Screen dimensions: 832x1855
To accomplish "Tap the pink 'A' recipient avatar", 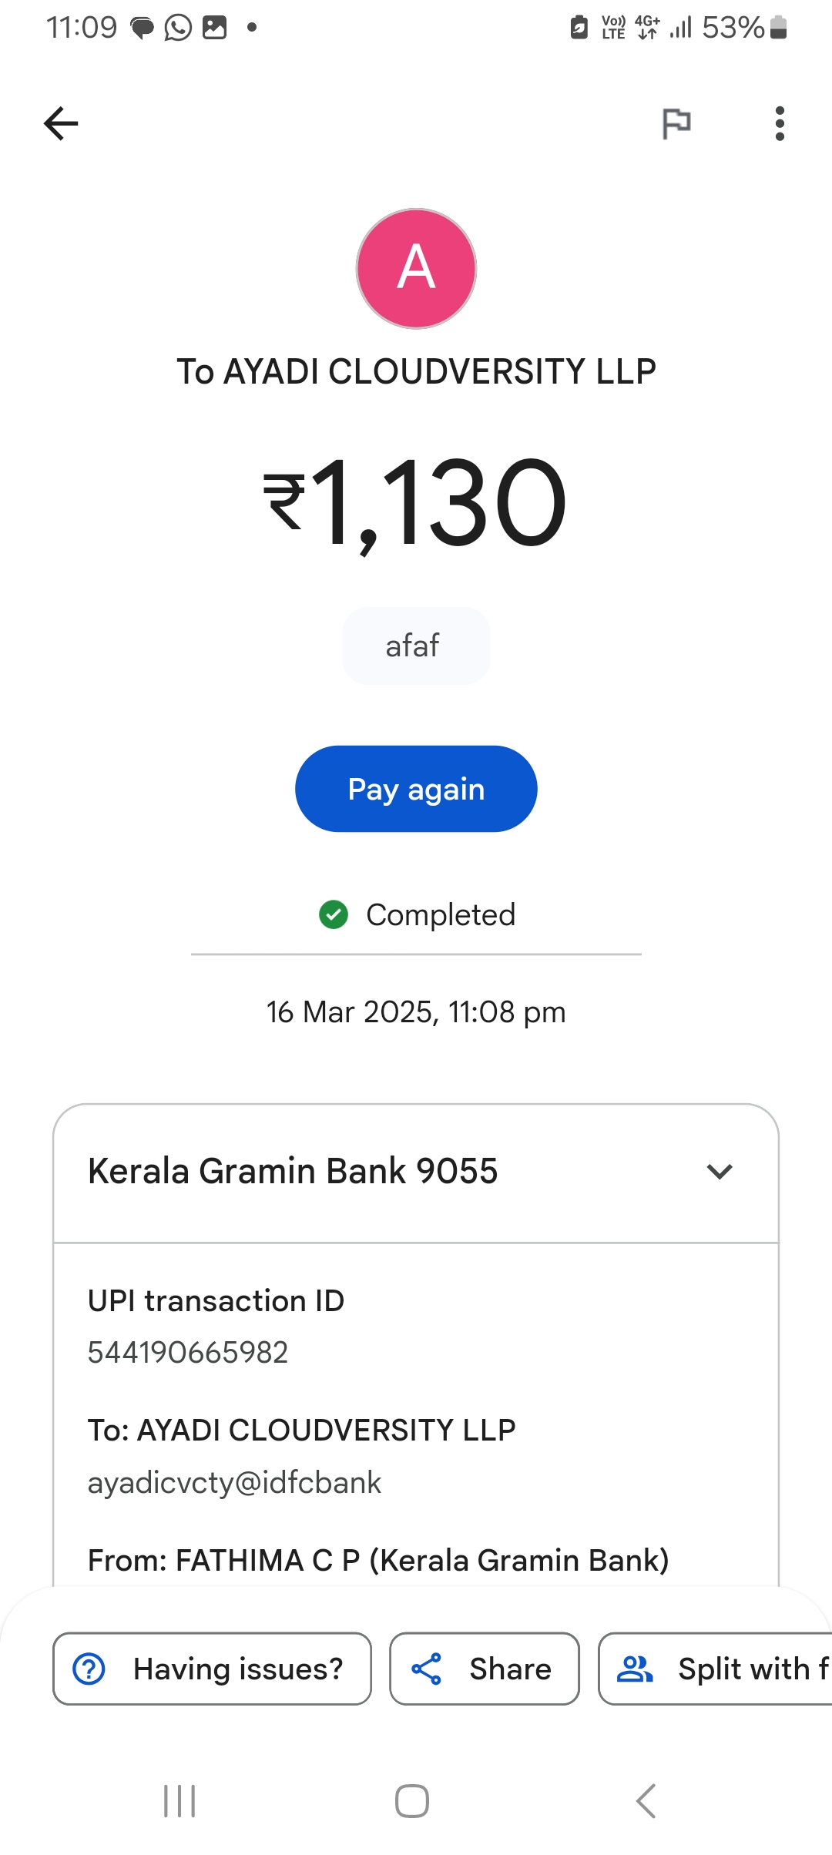I will [x=416, y=269].
